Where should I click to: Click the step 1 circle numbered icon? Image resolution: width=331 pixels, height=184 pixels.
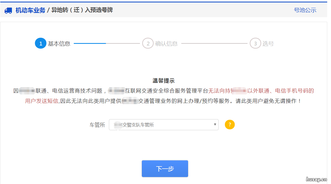[x=41, y=43]
